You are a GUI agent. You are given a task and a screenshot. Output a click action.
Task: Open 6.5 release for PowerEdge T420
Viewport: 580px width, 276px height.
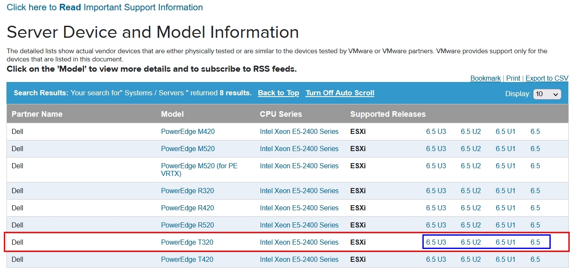[535, 259]
